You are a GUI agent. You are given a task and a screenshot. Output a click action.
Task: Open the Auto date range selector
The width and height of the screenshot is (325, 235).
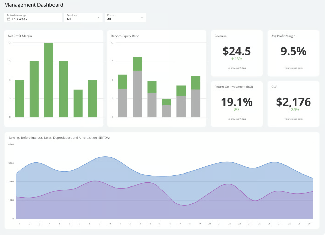[x=33, y=17]
